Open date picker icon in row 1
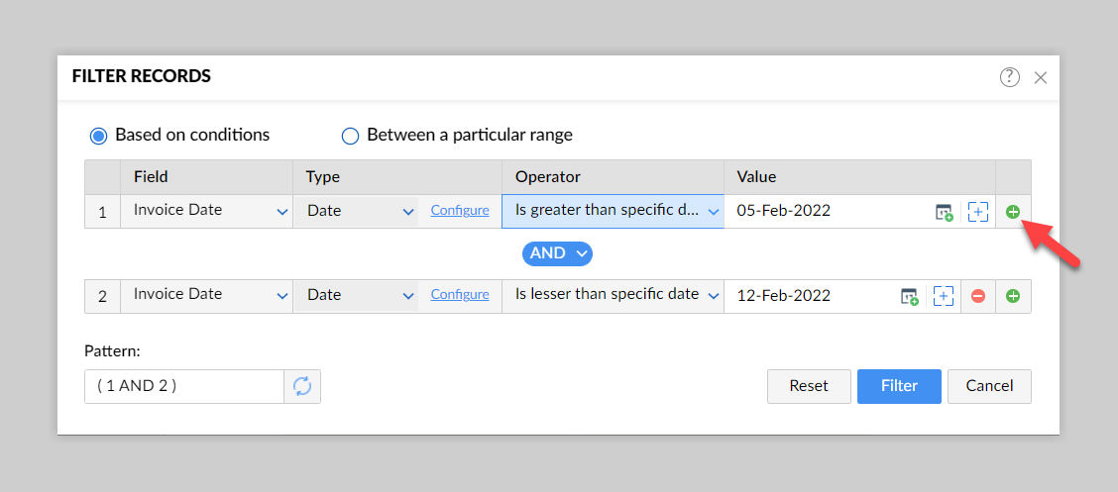Screen dimensions: 1118x492 944,212
